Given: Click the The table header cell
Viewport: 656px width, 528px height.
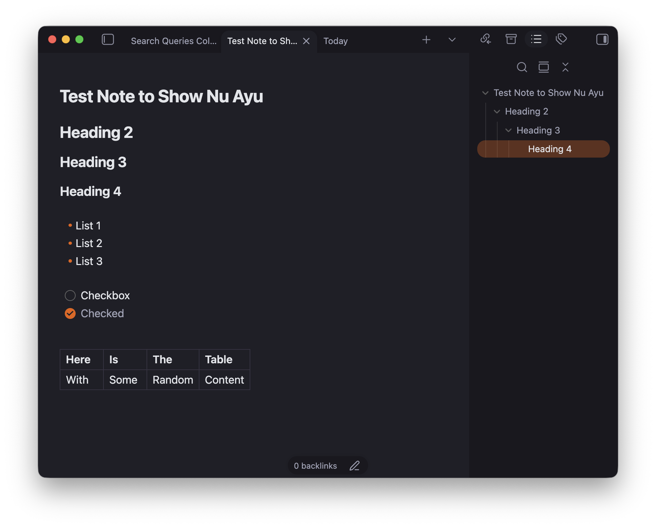Looking at the screenshot, I should (173, 360).
